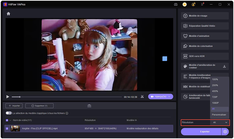Screen dimensions: 234x139
Task: Uncheck the Angèle - Flou video checkbox
Action: tap(7, 128)
